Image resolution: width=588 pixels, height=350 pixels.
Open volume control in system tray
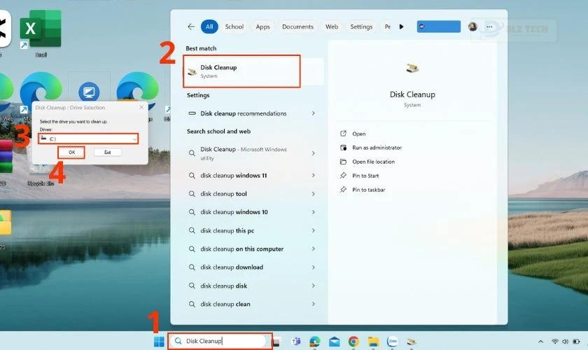[565, 342]
